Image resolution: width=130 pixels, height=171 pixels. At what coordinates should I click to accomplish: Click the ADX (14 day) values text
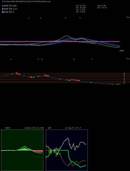(x=73, y=128)
